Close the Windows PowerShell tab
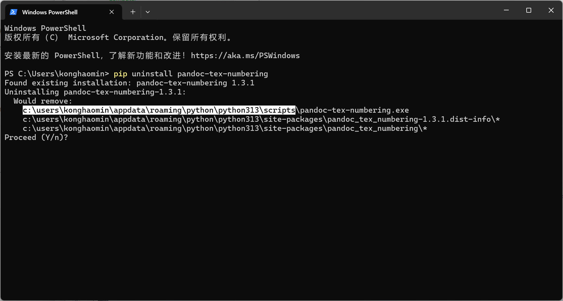Viewport: 563px width, 301px height. (112, 12)
